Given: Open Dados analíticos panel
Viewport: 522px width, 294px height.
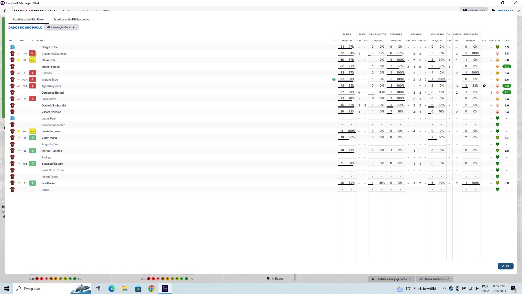Looking at the screenshot, I should coord(434,279).
